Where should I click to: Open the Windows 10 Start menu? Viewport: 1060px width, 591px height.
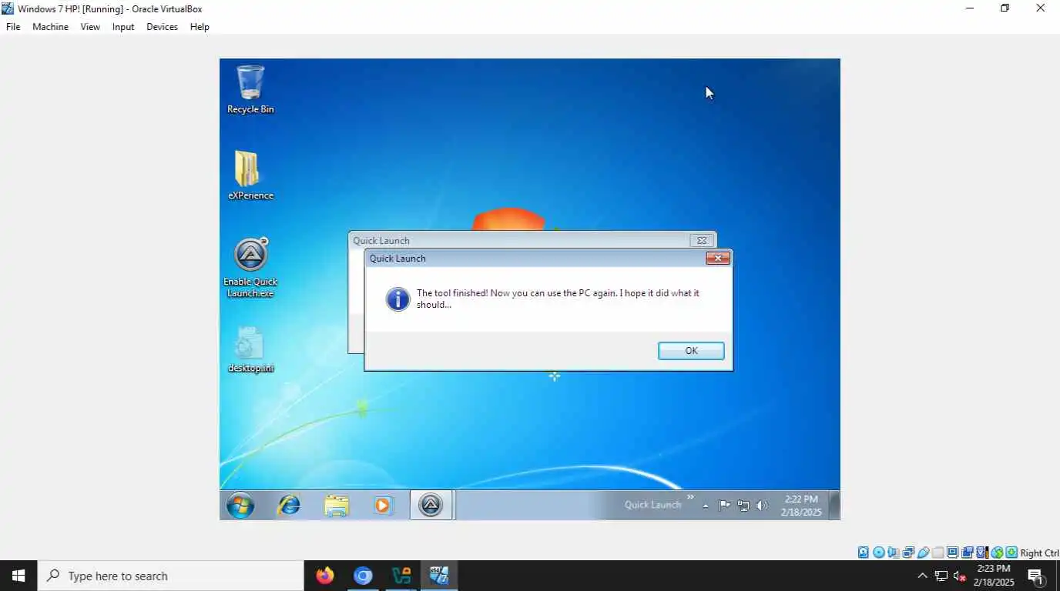18,576
